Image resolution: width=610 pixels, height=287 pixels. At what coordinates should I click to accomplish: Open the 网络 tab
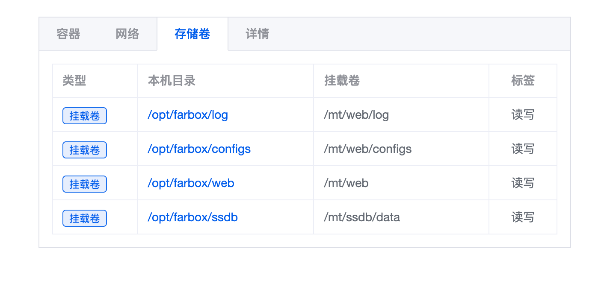127,34
